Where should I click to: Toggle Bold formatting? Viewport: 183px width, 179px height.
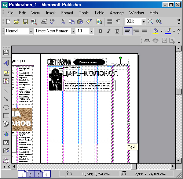point(100,31)
